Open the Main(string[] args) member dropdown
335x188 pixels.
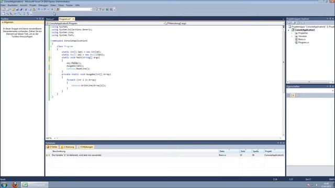284,23
